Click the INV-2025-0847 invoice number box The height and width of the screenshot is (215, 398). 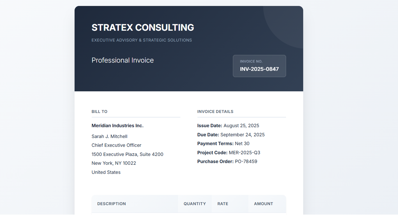click(259, 69)
